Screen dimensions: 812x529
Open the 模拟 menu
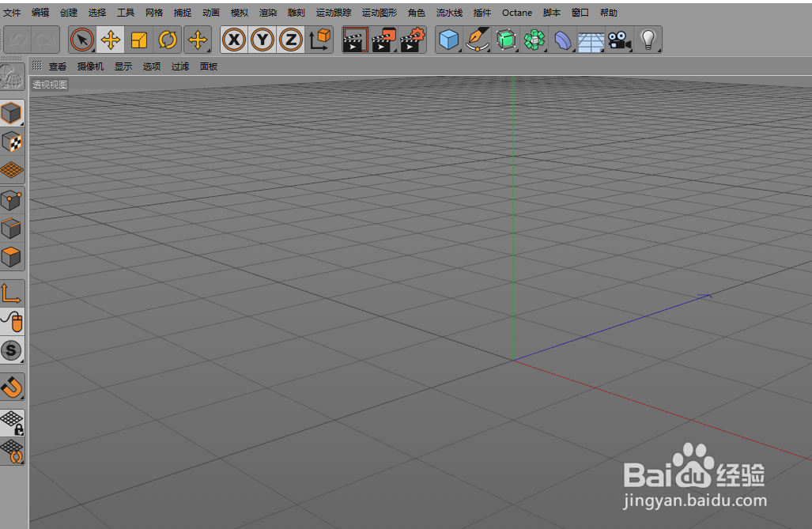click(x=240, y=13)
